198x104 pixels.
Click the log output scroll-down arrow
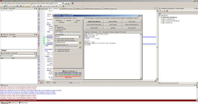141,78
